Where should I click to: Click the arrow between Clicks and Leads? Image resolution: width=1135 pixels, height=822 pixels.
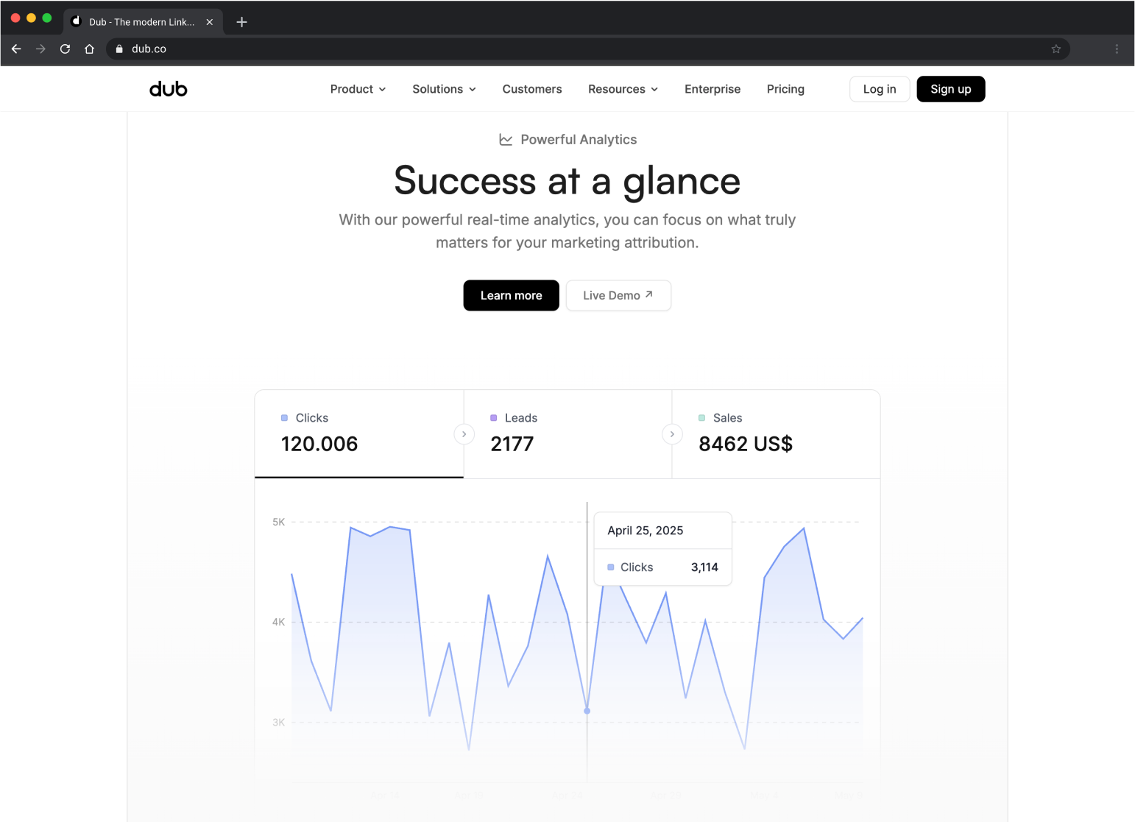(464, 434)
